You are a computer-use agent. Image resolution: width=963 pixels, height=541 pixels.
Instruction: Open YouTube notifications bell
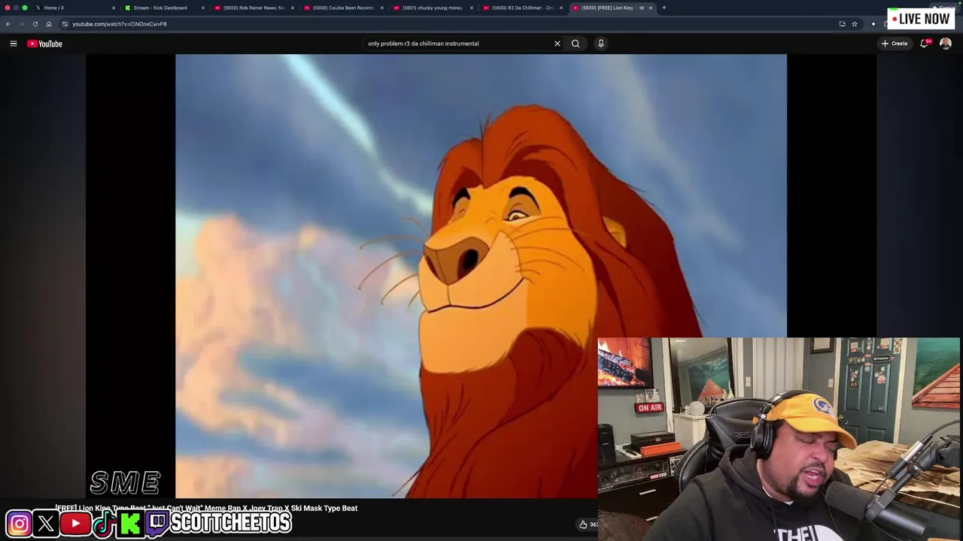(x=925, y=44)
